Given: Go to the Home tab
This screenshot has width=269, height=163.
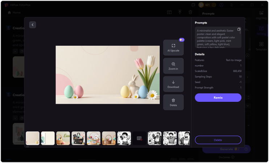Looking at the screenshot, I should coord(14,12).
